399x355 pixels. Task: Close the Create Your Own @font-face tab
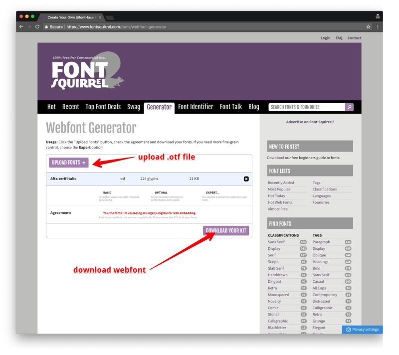pyautogui.click(x=100, y=17)
